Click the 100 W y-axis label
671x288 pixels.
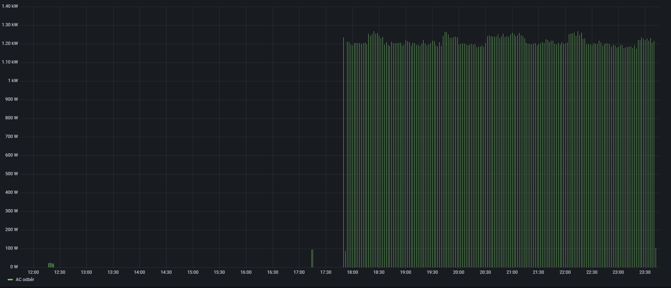(x=12, y=249)
